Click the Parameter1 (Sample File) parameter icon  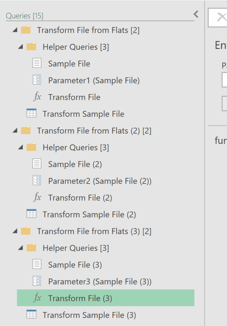click(x=37, y=80)
